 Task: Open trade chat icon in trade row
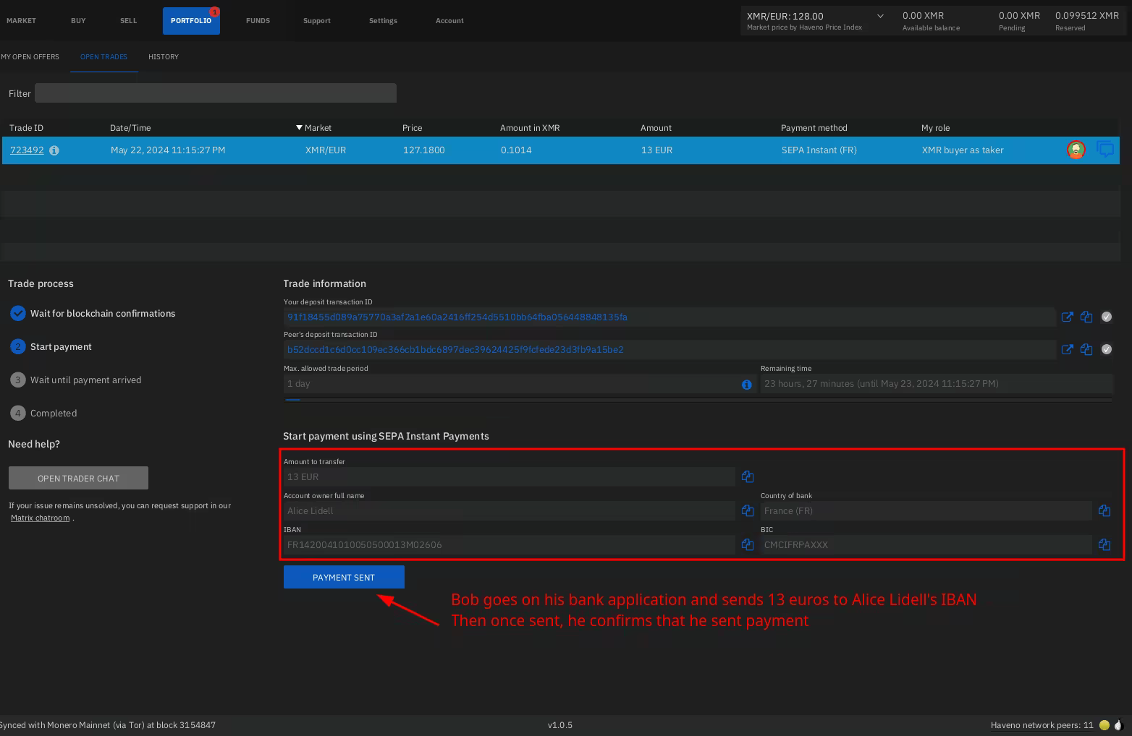pos(1105,150)
